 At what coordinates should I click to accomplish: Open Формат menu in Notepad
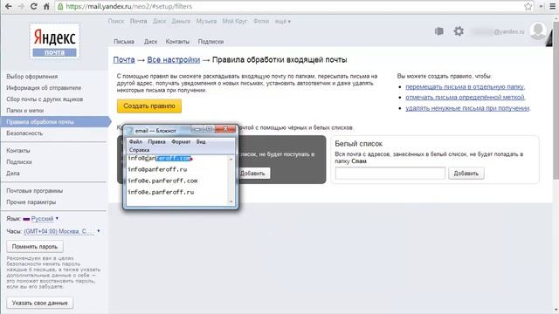(x=181, y=141)
